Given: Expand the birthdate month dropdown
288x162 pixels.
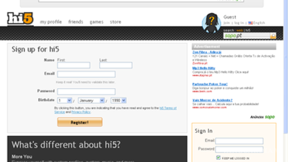Looking at the screenshot, I should tap(91, 100).
